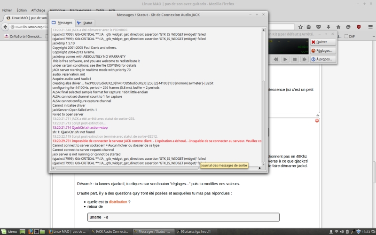Open the Firefox hamburger menu
Screen dimensions: 376x235
[370, 27]
